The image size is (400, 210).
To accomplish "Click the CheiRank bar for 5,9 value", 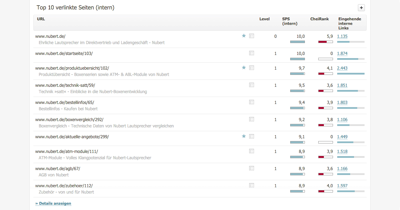I will 326,42.
